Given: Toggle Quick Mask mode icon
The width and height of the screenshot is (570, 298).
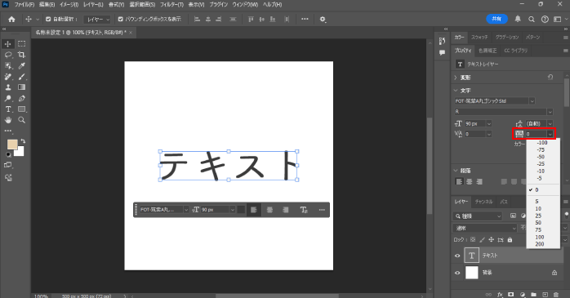Looking at the screenshot, I should (x=8, y=165).
